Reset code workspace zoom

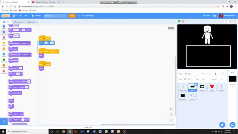point(171,120)
